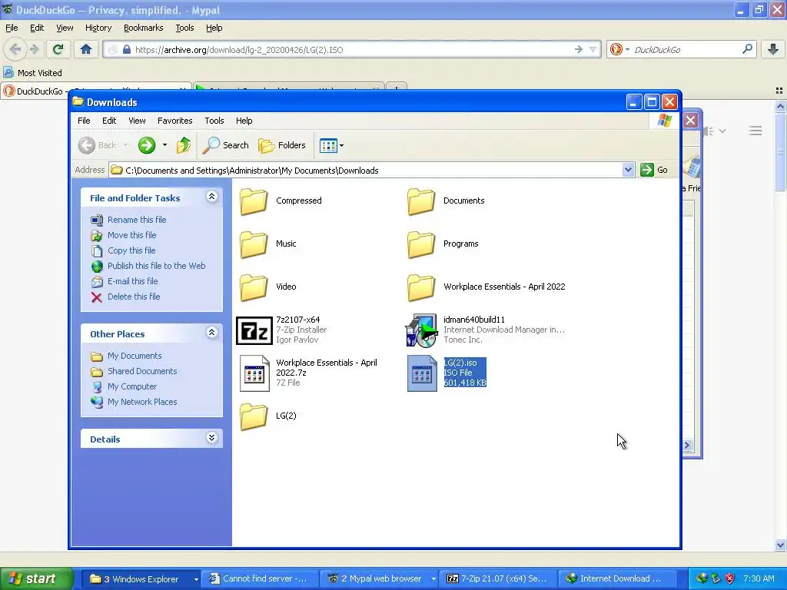Open 7-Zip 21.07 taskbar button

[x=496, y=579]
